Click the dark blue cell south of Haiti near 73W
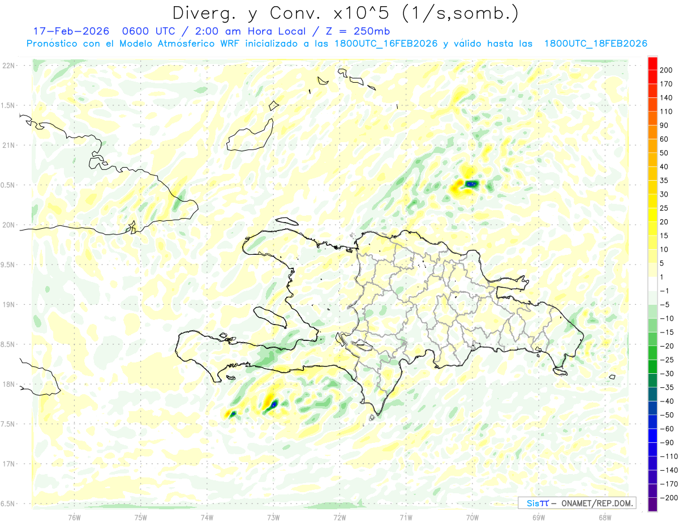The height and width of the screenshot is (525, 679). point(274,404)
